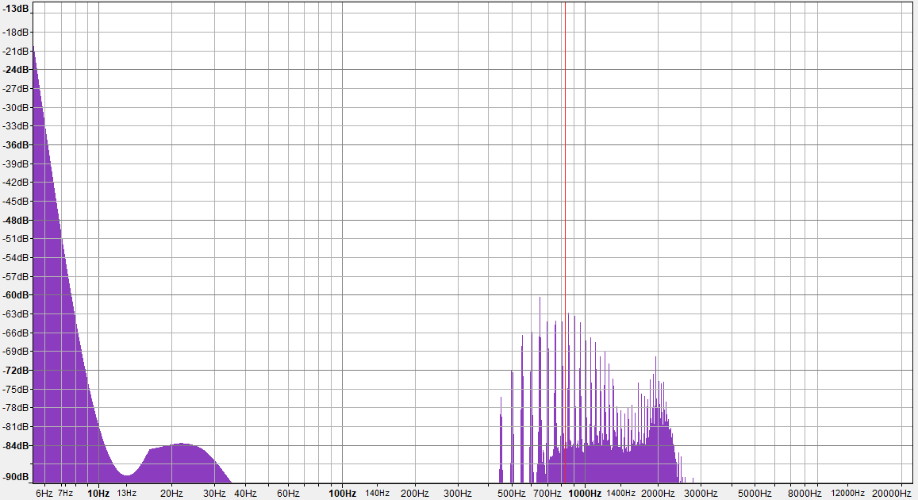
Task: Click the bold -36dB axis label
Action: (x=16, y=144)
